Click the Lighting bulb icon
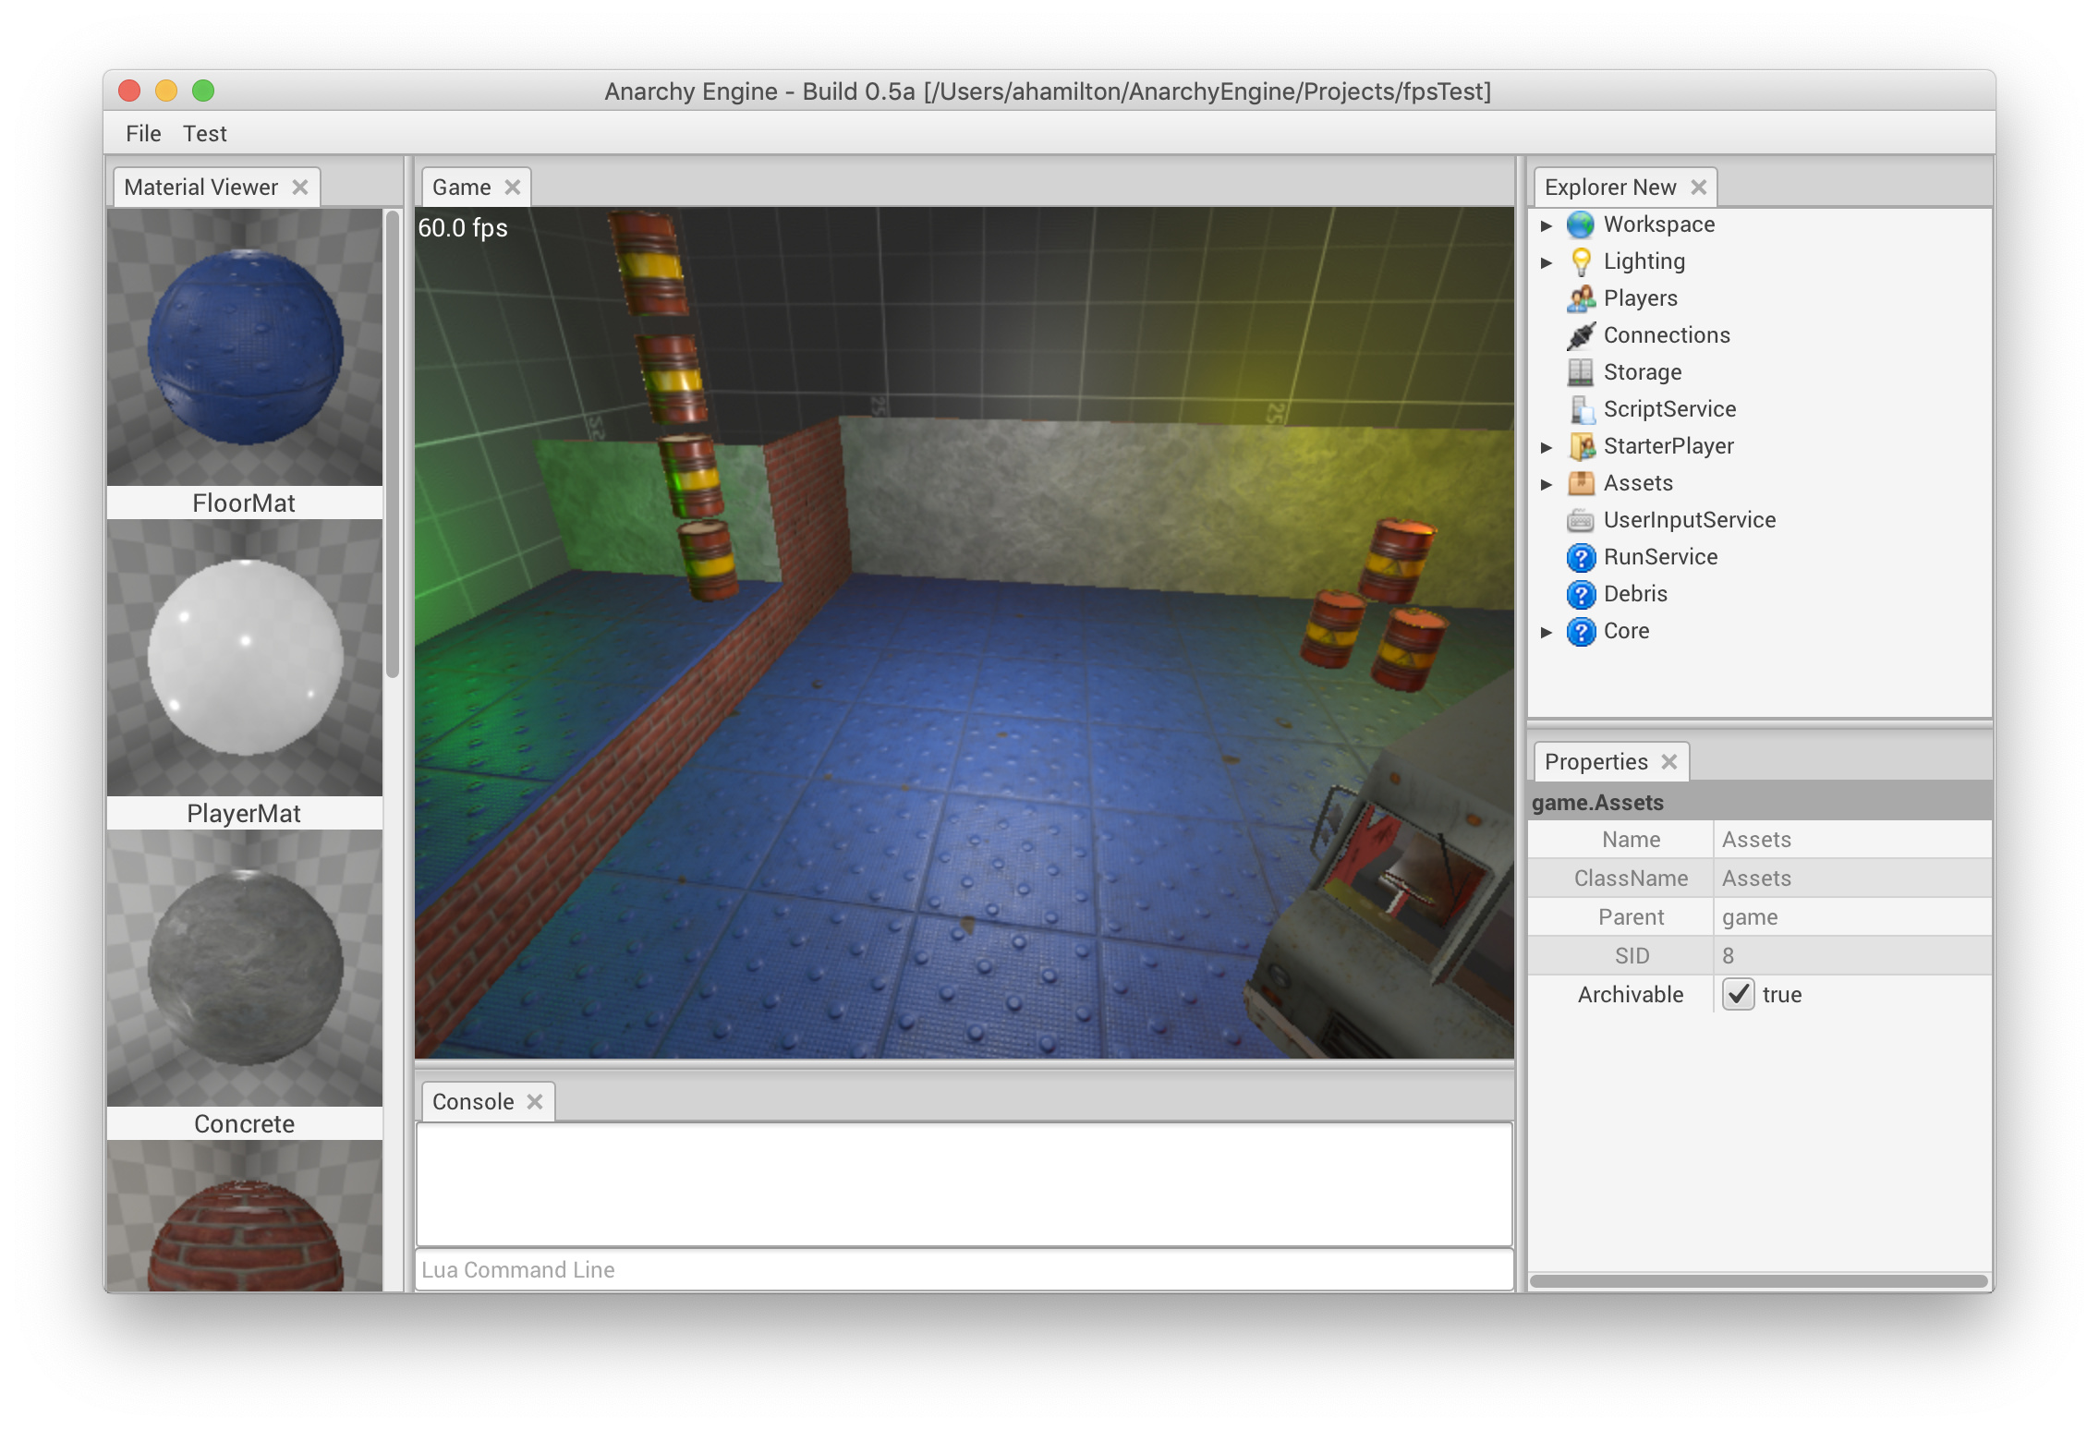2099x1430 pixels. [1581, 261]
